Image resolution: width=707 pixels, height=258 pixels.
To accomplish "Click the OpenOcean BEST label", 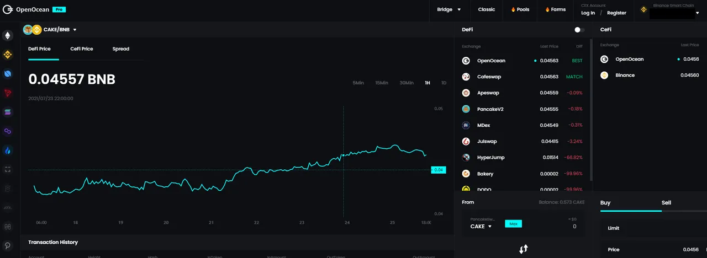I will pos(577,61).
